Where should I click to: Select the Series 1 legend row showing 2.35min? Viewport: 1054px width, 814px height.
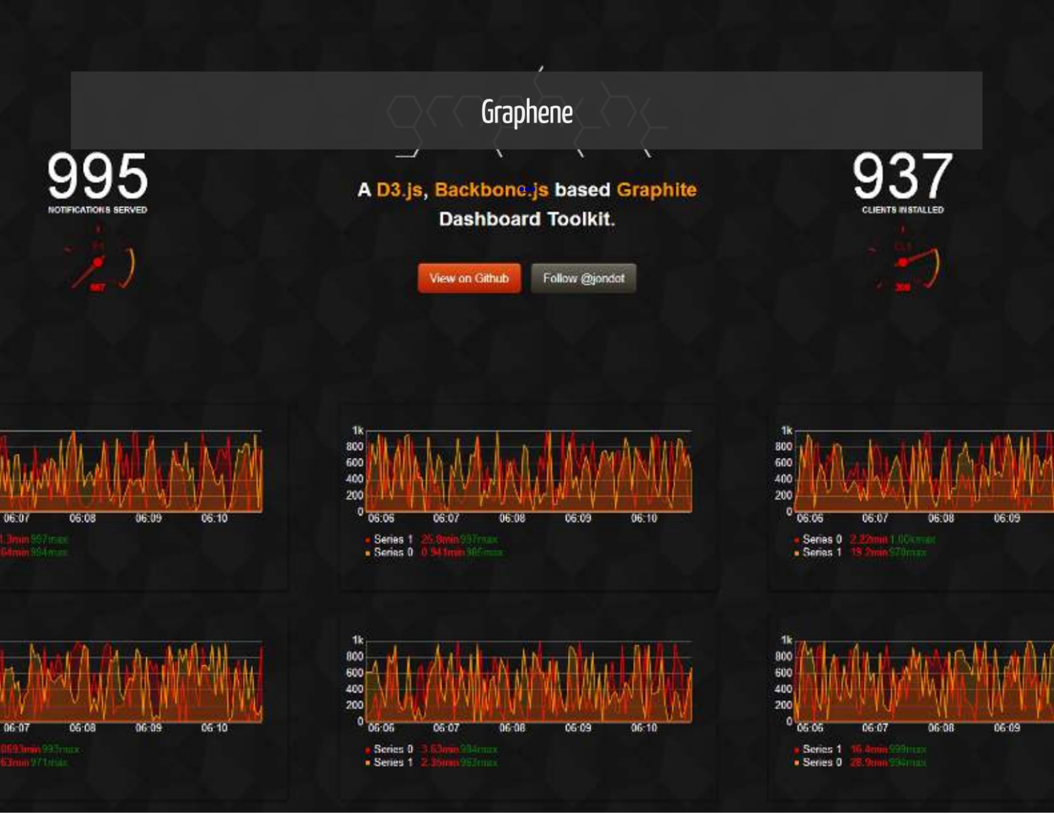pos(431,762)
